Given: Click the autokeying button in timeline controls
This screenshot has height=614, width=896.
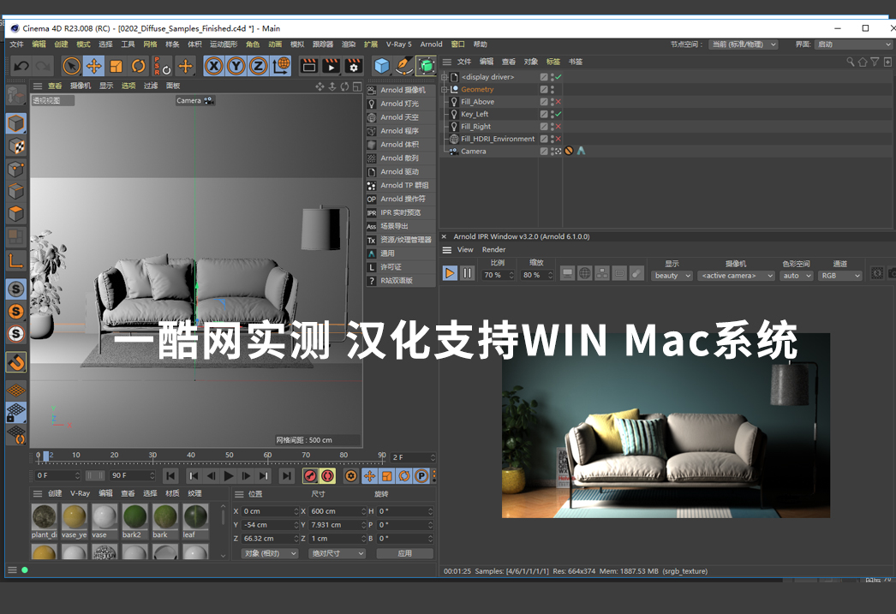Looking at the screenshot, I should click(x=327, y=476).
